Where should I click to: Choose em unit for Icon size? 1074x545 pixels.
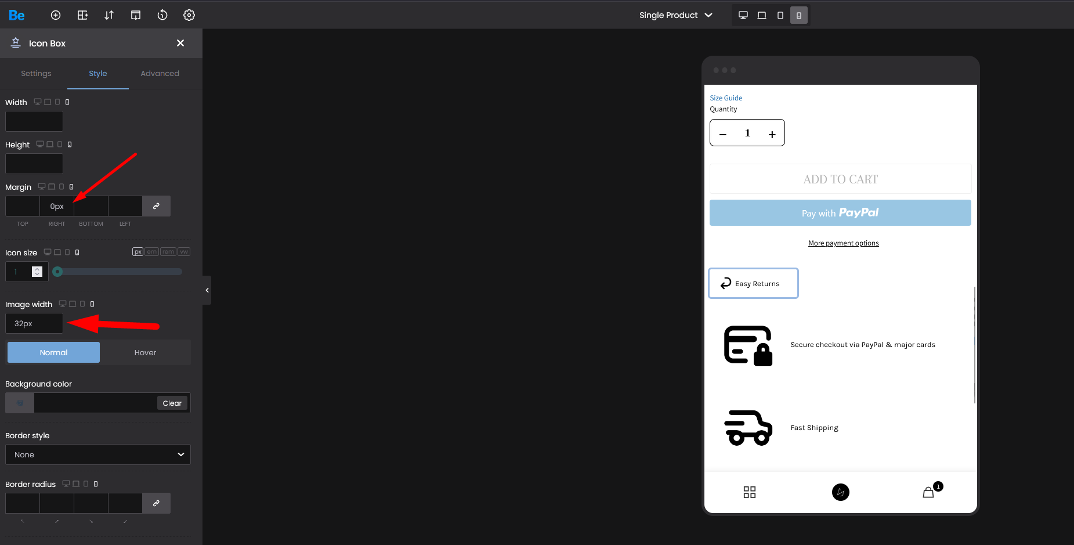(x=152, y=252)
